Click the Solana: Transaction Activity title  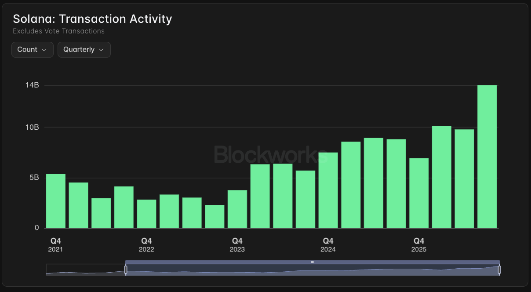(92, 19)
